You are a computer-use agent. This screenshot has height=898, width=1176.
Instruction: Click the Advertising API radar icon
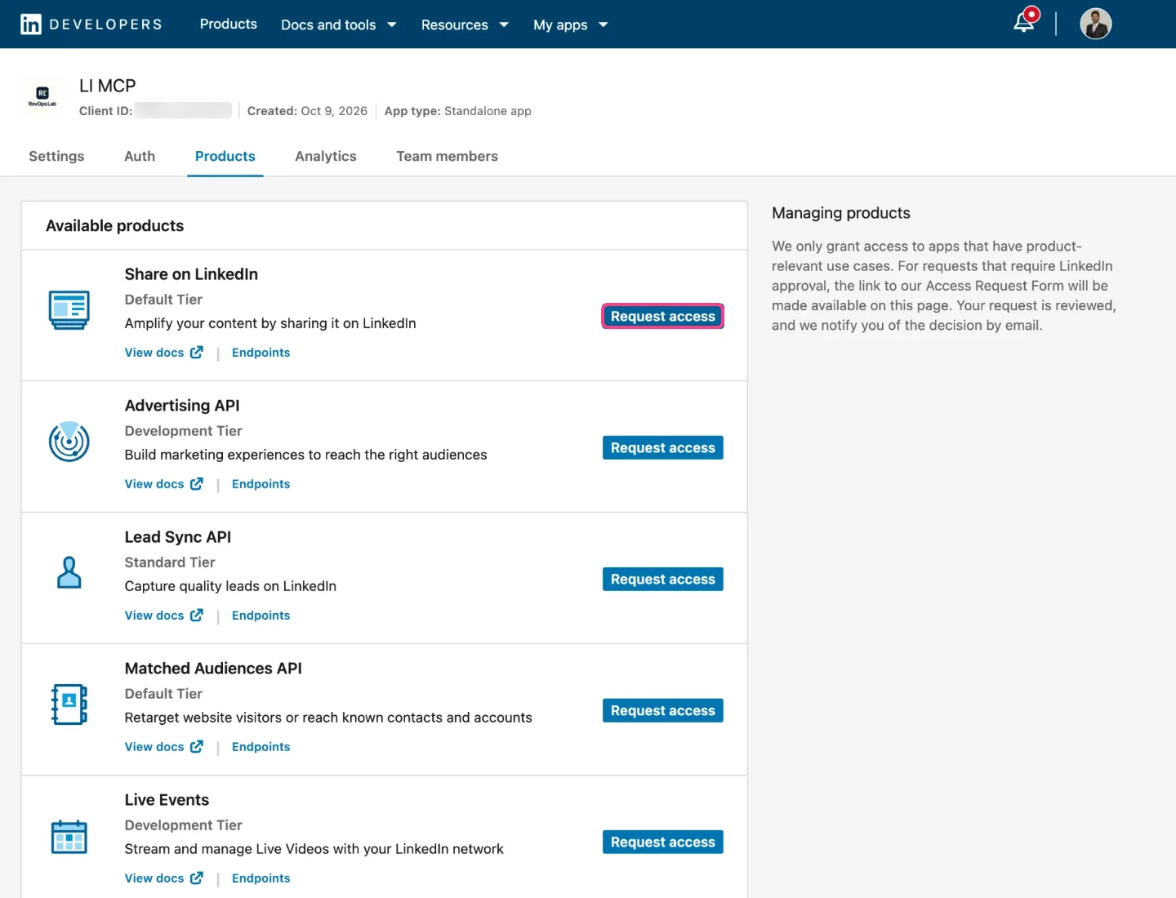coord(69,442)
